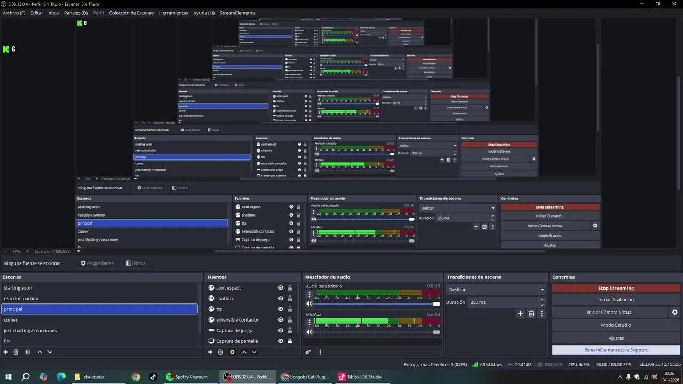Open Chrome from the taskbar
Screen dimensions: 683x384
point(136,377)
